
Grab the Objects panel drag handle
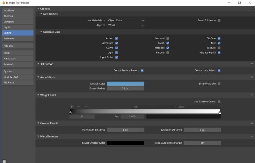point(252,9)
